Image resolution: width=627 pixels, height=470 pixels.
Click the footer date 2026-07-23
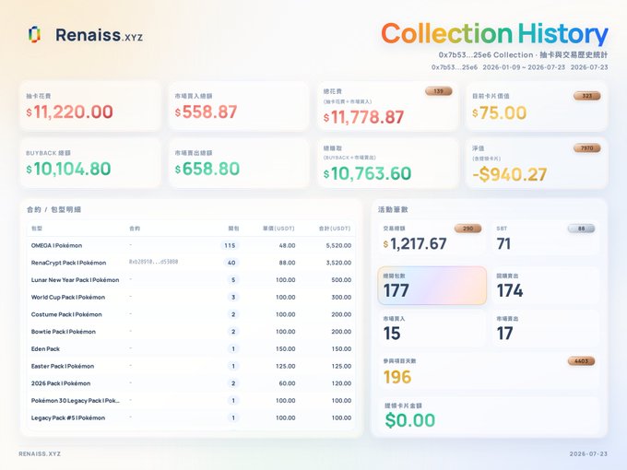point(588,453)
